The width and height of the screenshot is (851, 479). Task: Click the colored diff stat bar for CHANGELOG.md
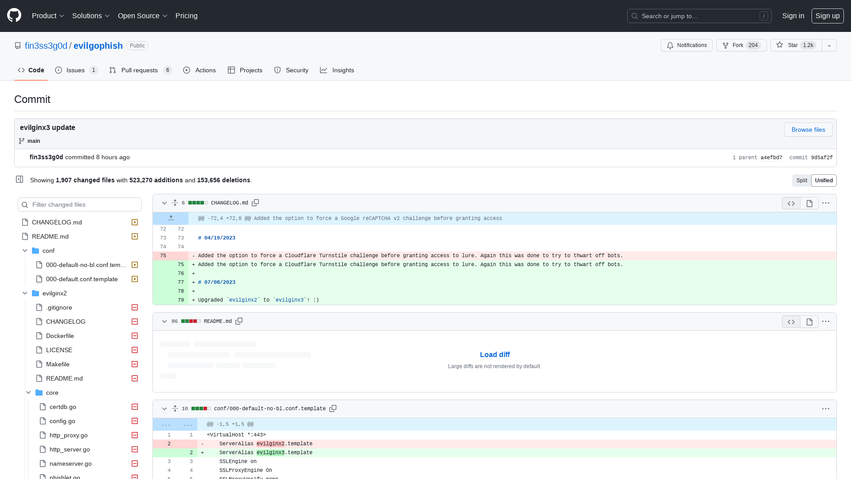[x=198, y=203]
